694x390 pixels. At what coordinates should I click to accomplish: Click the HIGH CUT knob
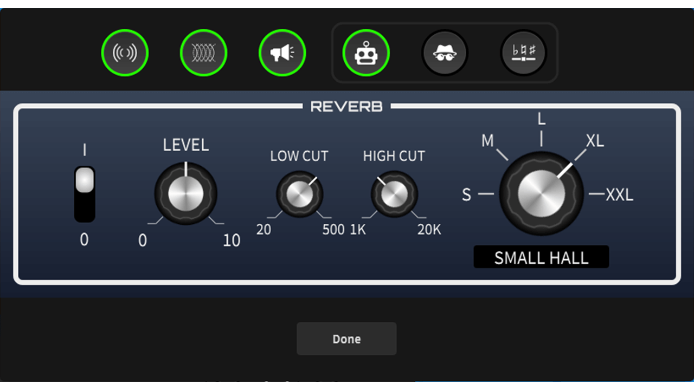[x=394, y=194]
